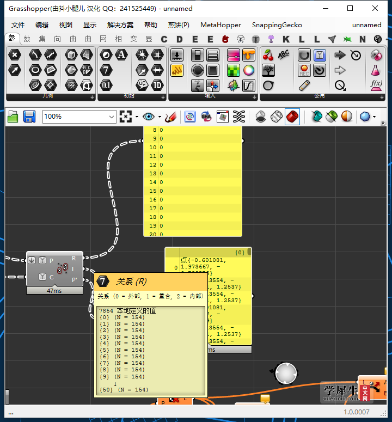Switch to red shaded preview mode

pos(292,117)
